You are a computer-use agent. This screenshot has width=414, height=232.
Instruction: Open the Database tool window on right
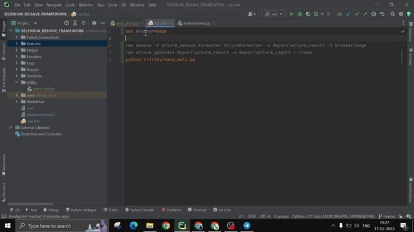coord(411,32)
